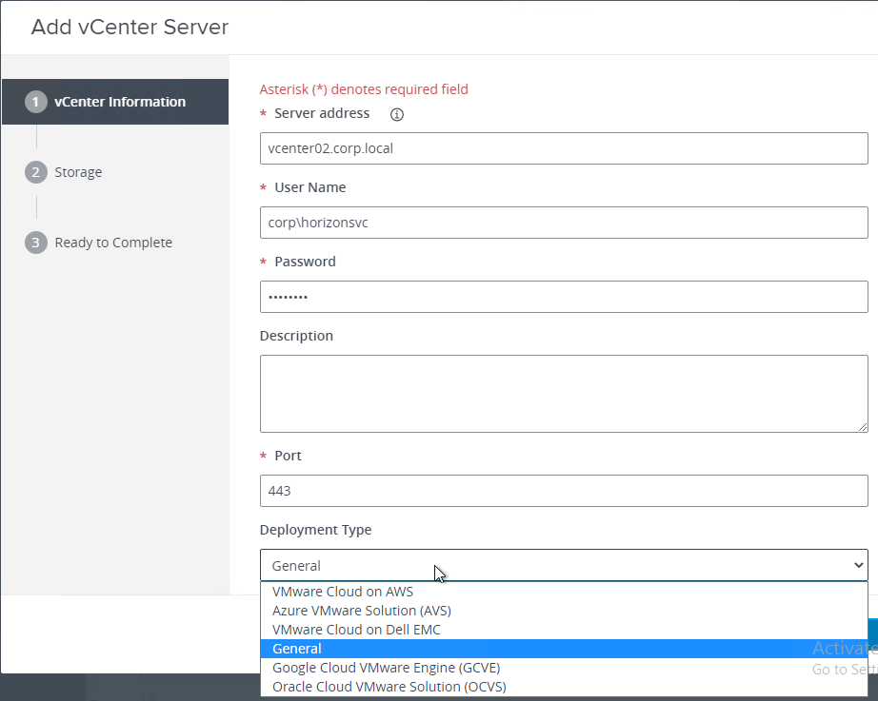Go to the Storage step
878x701 pixels.
[64, 172]
